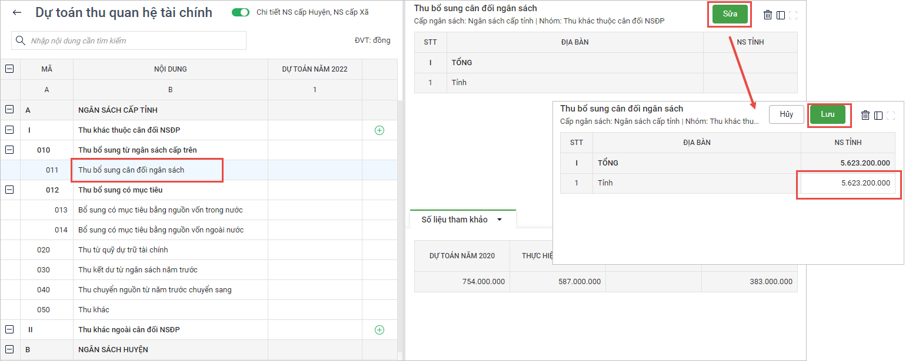Click the green Sửa button
Viewport: 909px width, 361px height.
pos(730,14)
